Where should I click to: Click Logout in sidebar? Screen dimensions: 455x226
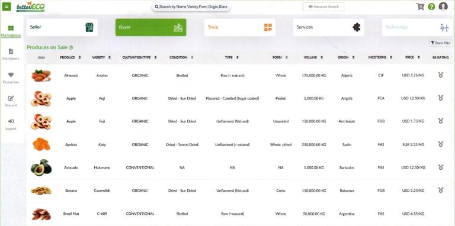[x=11, y=125]
